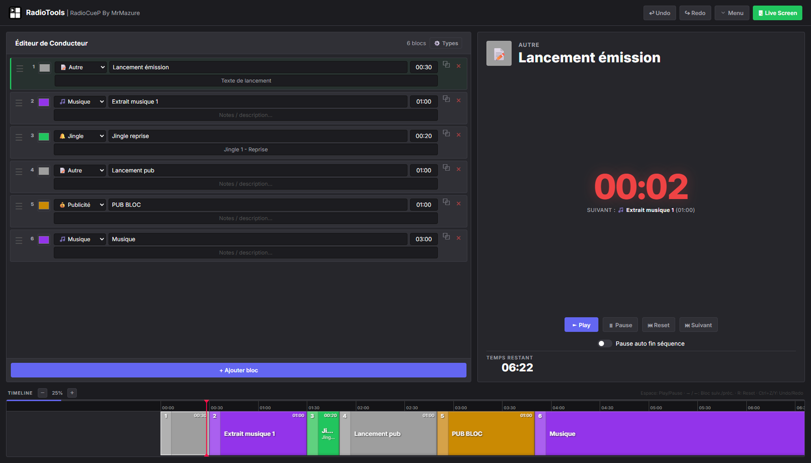Grab drag handle of block 1 Lancement émission

[x=20, y=68]
